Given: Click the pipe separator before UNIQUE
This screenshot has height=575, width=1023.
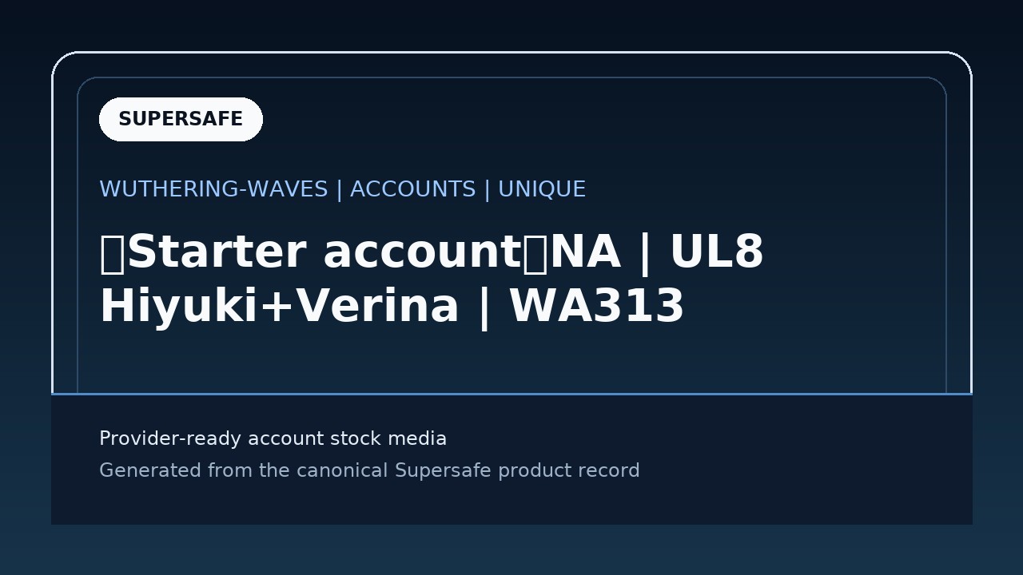Looking at the screenshot, I should tap(487, 189).
